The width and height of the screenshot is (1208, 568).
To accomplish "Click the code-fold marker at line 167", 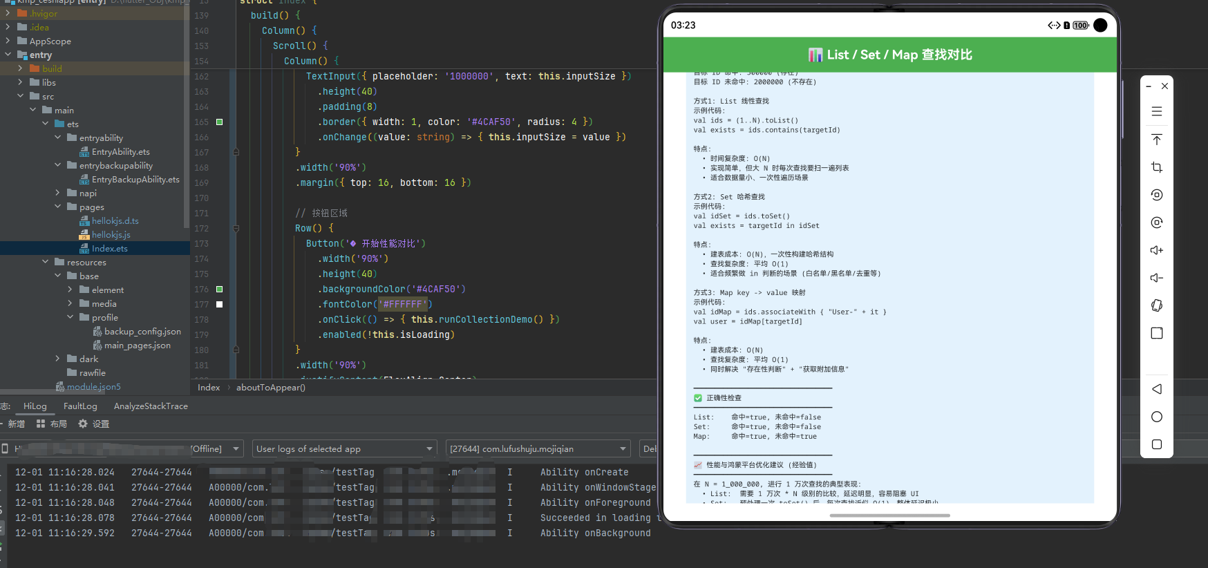I will point(236,152).
